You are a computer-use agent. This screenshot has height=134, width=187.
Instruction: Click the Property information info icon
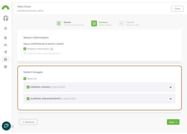52,49
